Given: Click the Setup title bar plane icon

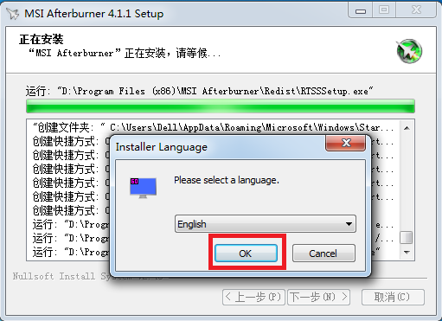Looking at the screenshot, I should pos(13,13).
